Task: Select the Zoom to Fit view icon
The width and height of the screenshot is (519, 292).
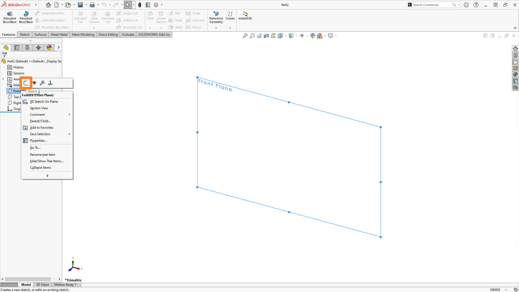Action: tap(245, 35)
